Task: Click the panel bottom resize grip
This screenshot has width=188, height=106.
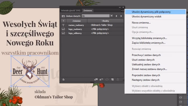Action: pyautogui.click(x=92, y=82)
